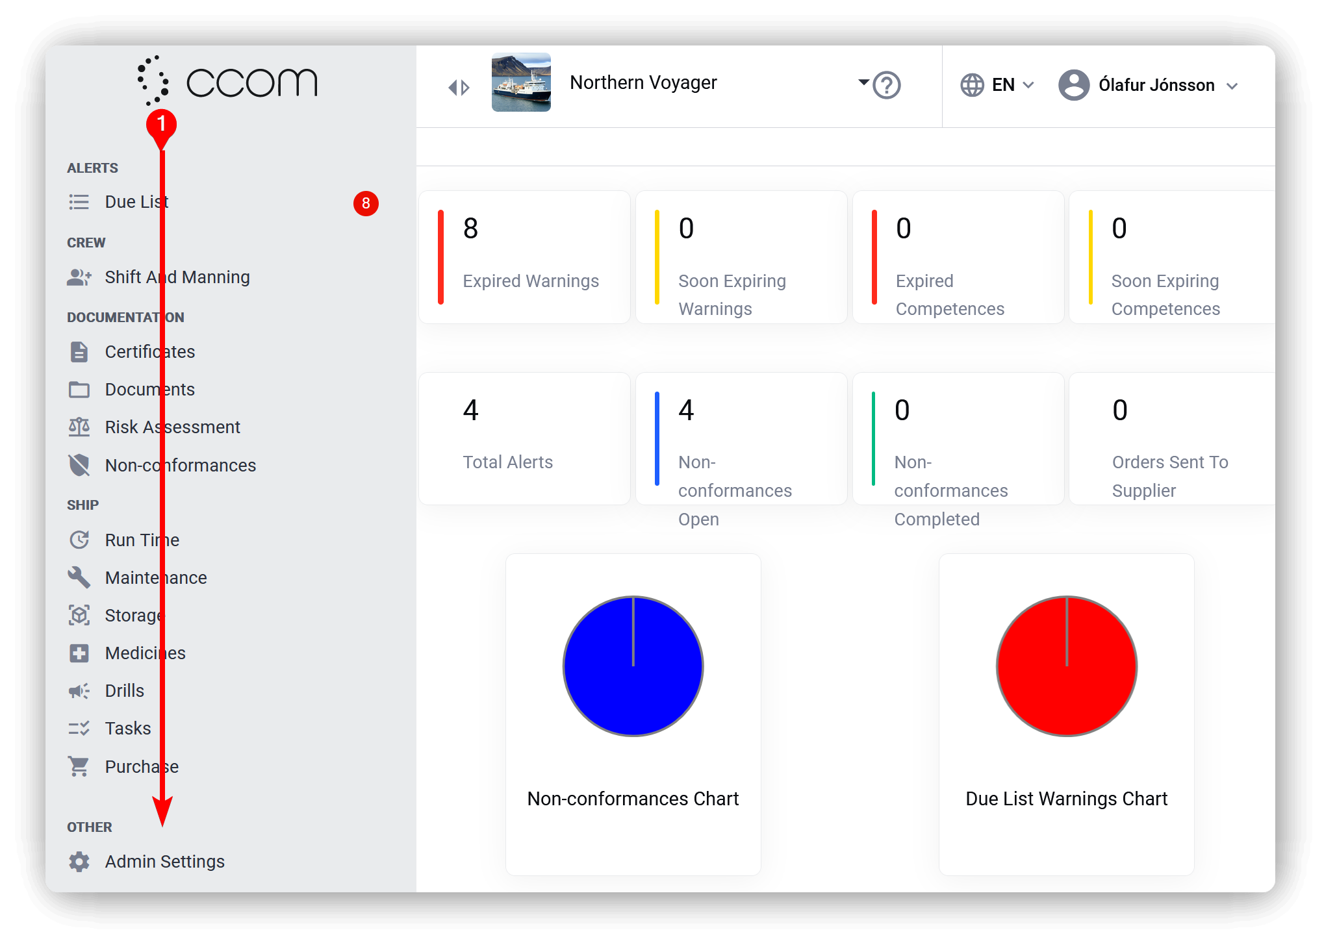
Task: Click the red Due List Warnings pie chart
Action: pos(1067,666)
